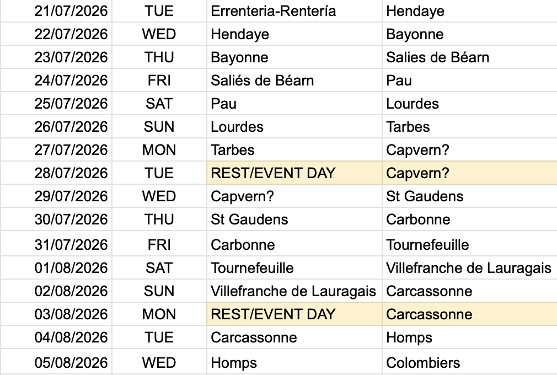Select the date cell 21/07/2026
Image resolution: width=557 pixels, height=375 pixels.
coord(56,11)
